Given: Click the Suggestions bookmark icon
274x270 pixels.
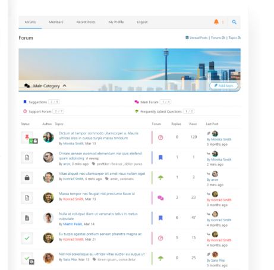Looking at the screenshot, I should click(x=25, y=102).
